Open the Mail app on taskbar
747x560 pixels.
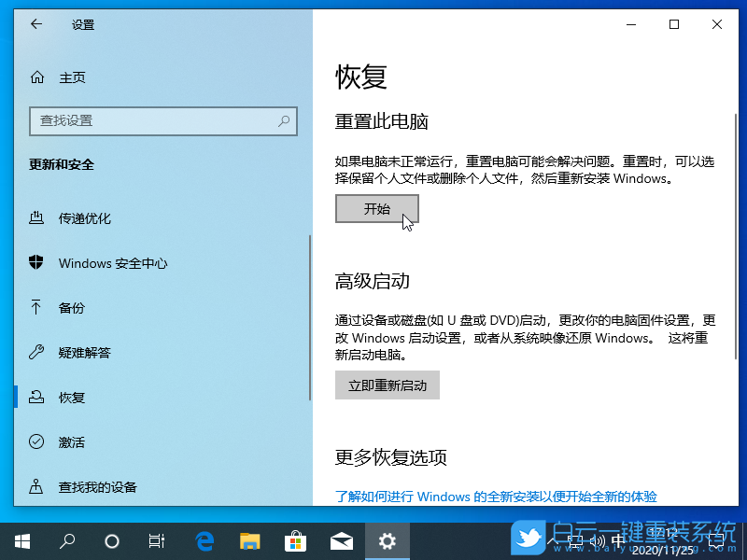click(341, 539)
